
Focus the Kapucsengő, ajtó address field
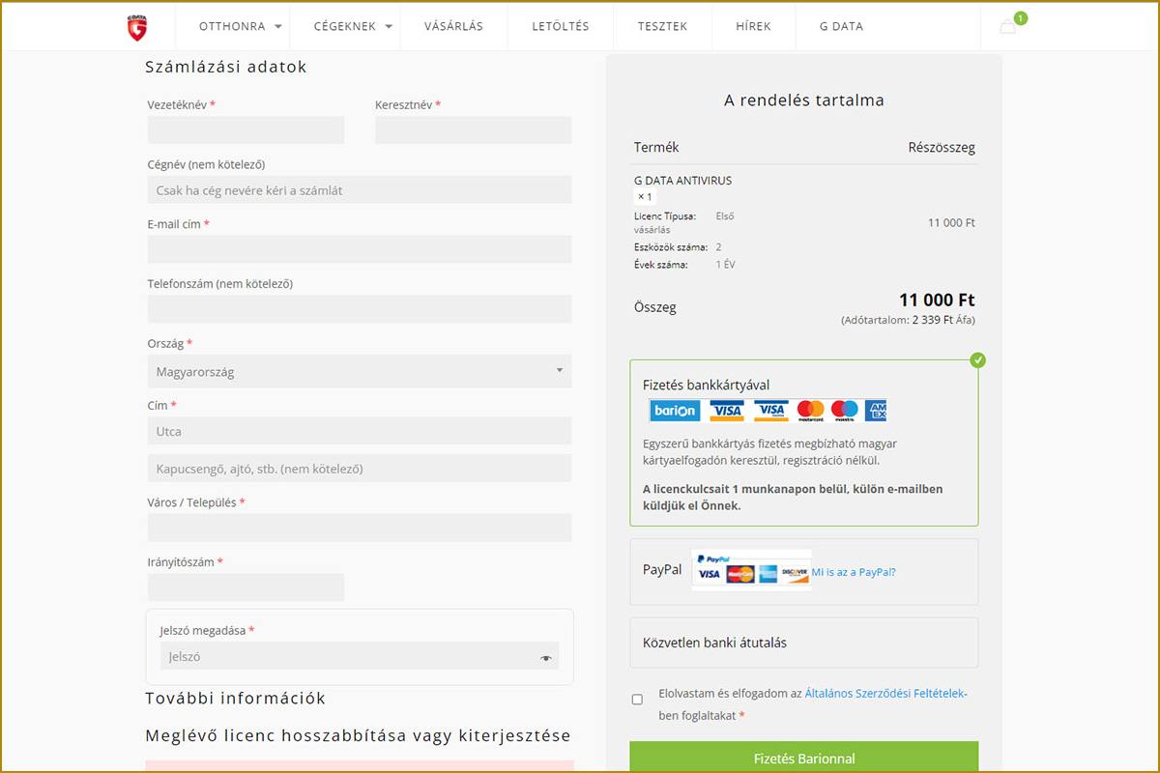pyautogui.click(x=360, y=469)
